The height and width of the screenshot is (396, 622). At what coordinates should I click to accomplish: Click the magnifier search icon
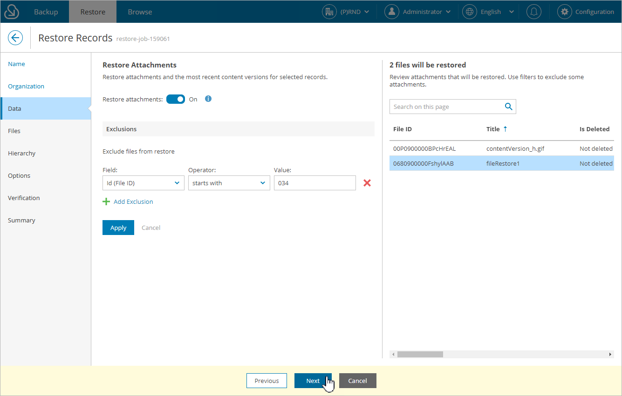coord(508,107)
